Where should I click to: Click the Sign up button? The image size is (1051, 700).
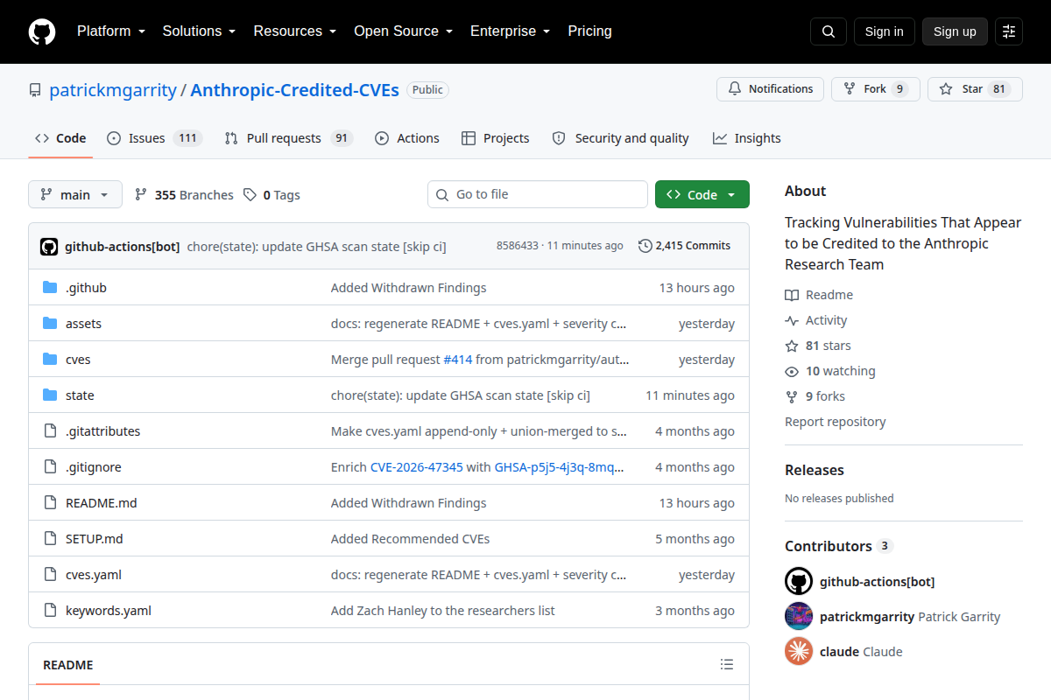pos(955,31)
